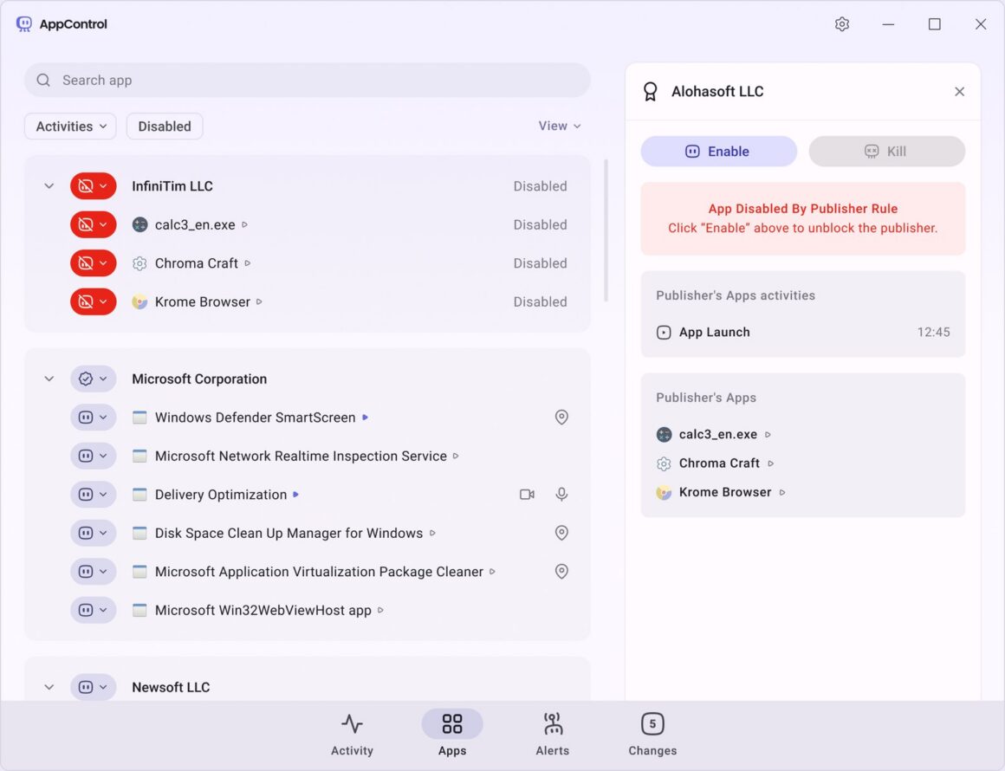The image size is (1005, 771).
Task: Toggle the Disabled filter chip
Action: tap(165, 126)
